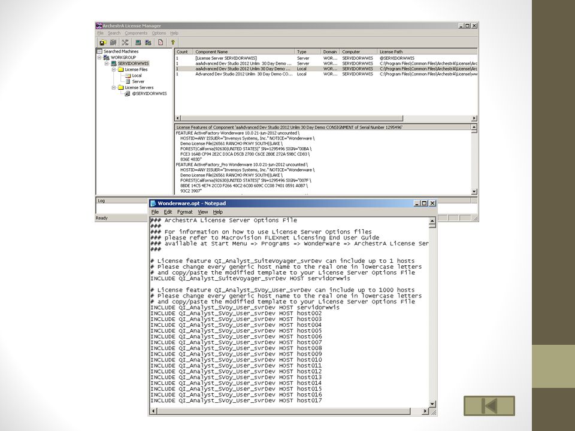The width and height of the screenshot is (575, 431).
Task: Click the 'INCLUDE QI_Analyst_SuiteVoyager_svrDev HOST servidorwwis' line
Action: click(250, 278)
